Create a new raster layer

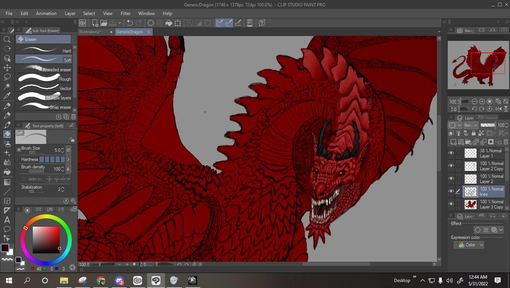tap(454, 142)
